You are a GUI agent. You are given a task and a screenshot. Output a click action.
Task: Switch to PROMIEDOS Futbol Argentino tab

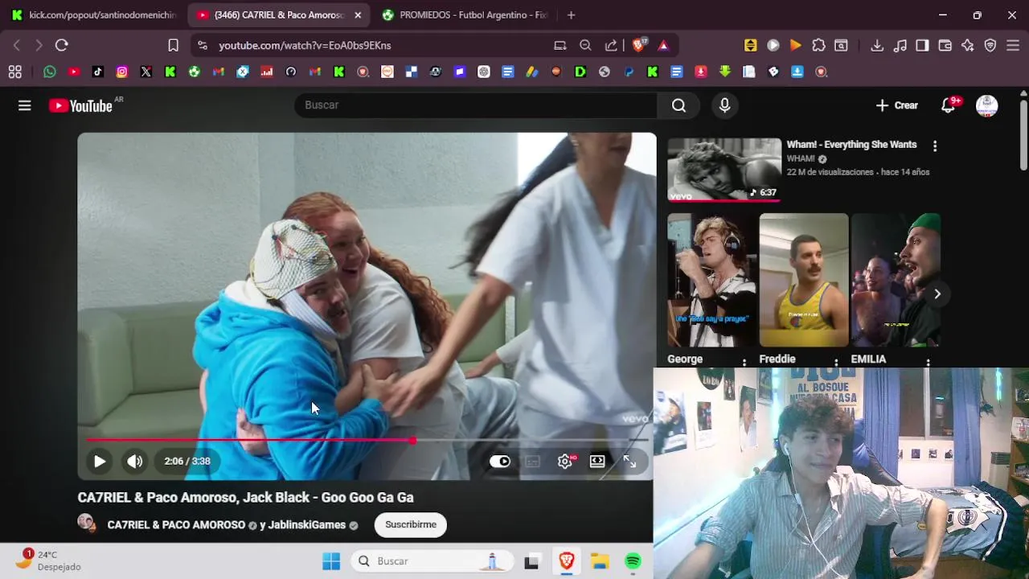466,14
